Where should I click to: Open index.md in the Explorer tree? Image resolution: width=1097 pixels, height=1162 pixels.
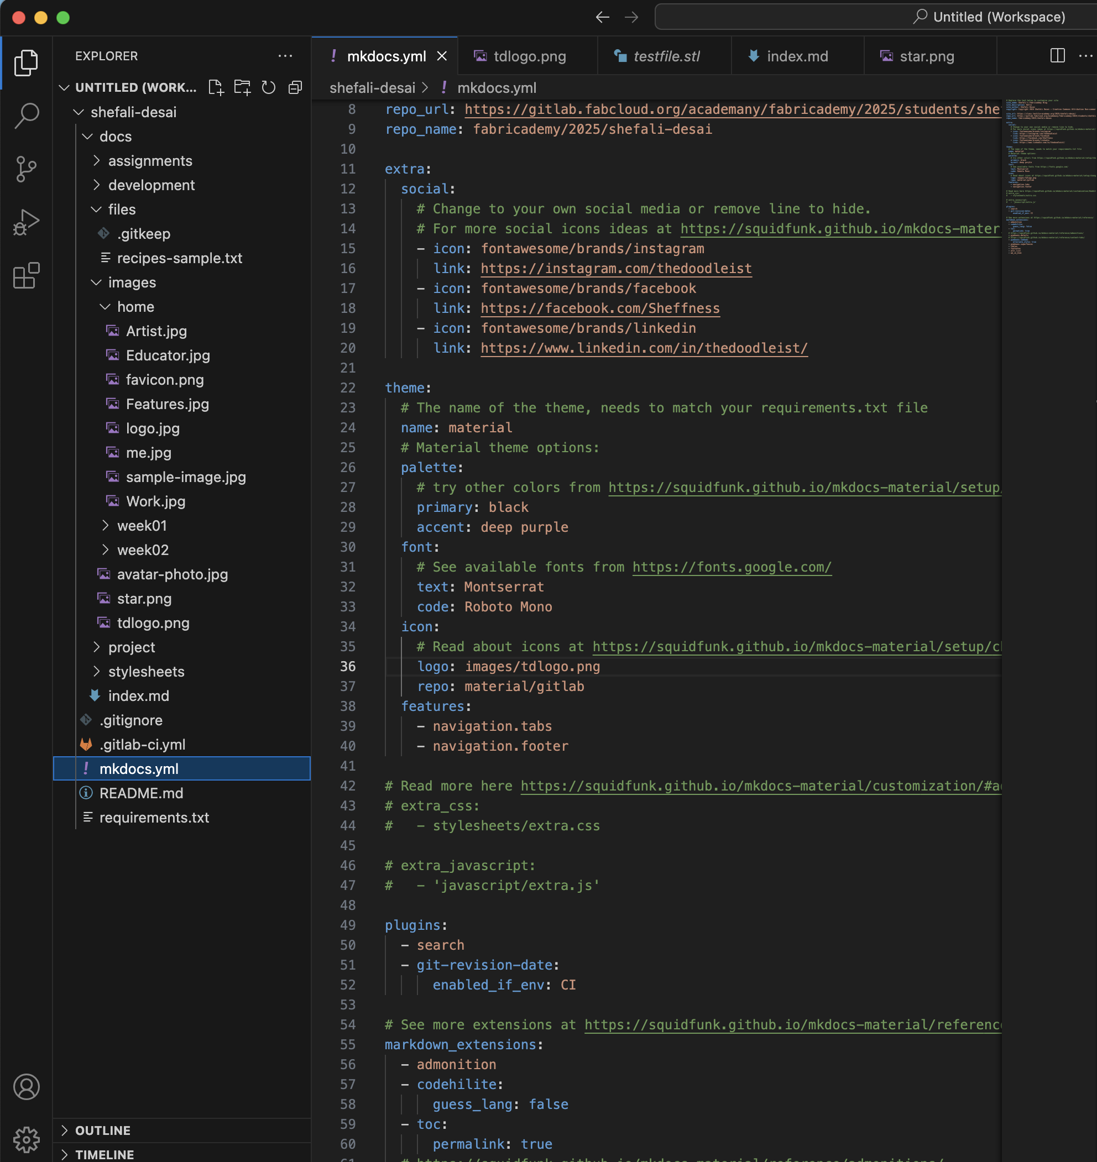[x=182, y=696]
